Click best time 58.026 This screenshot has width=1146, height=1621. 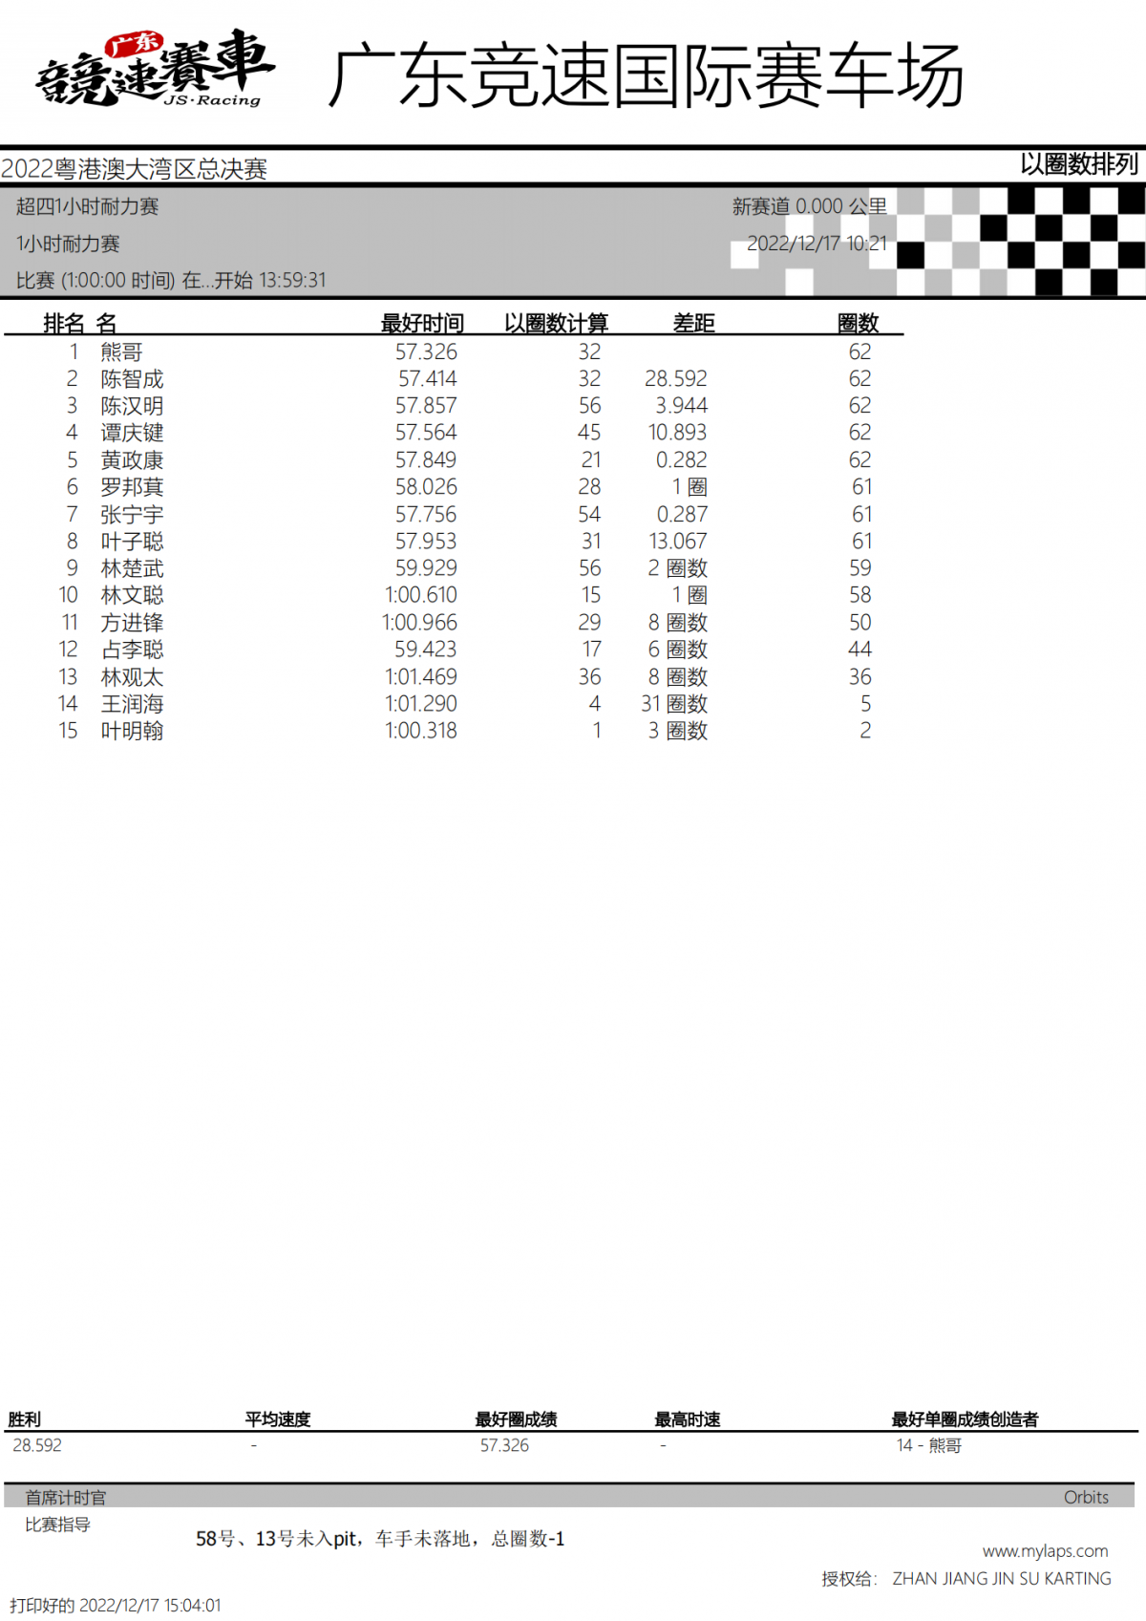426,487
